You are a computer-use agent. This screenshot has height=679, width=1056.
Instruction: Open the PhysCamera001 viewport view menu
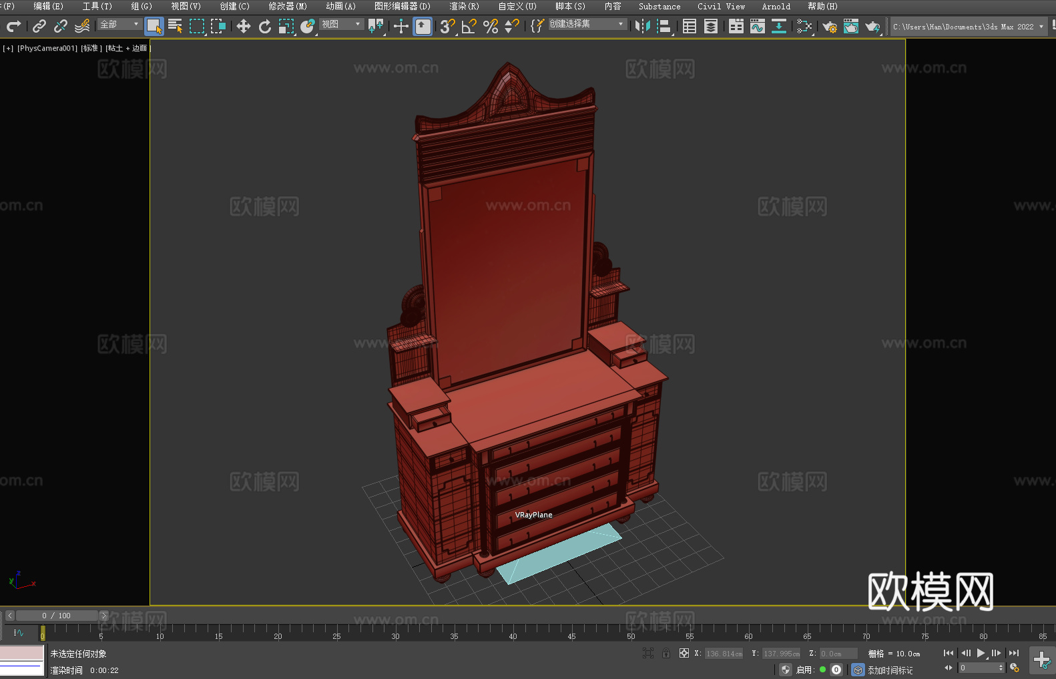pos(47,48)
